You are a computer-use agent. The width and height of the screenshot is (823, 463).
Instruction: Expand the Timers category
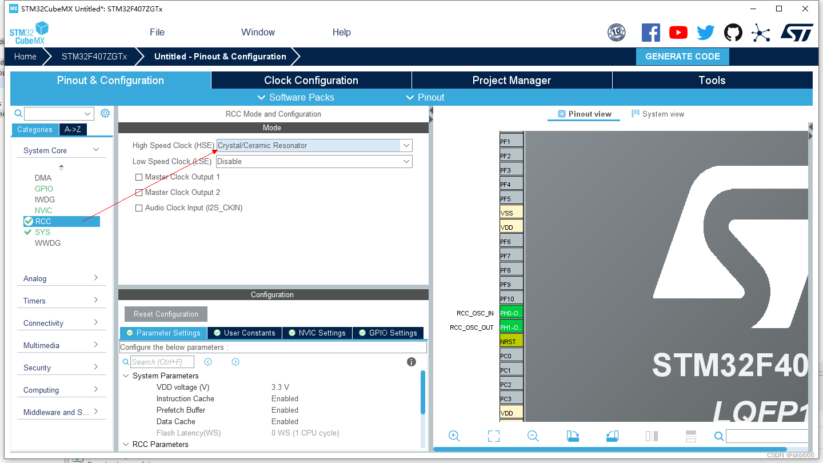click(x=61, y=300)
